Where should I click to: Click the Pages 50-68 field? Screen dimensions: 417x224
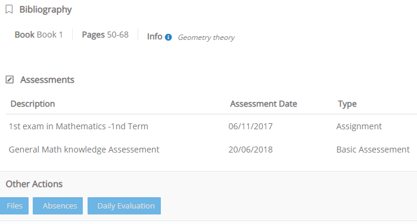click(105, 35)
